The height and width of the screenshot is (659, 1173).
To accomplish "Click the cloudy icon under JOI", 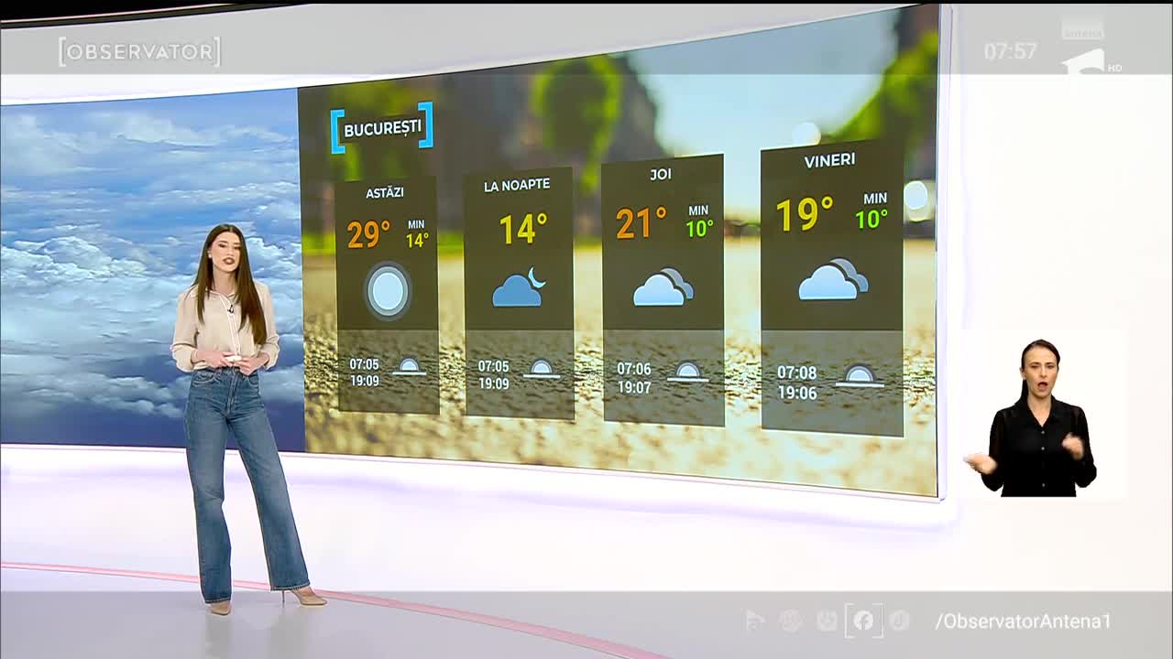I will coord(663,287).
